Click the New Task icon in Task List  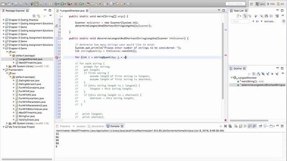238,16
